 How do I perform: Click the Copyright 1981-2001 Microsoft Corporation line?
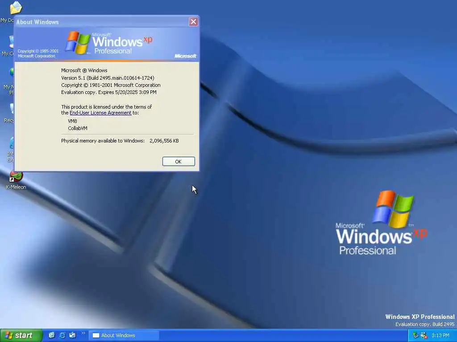(x=111, y=85)
